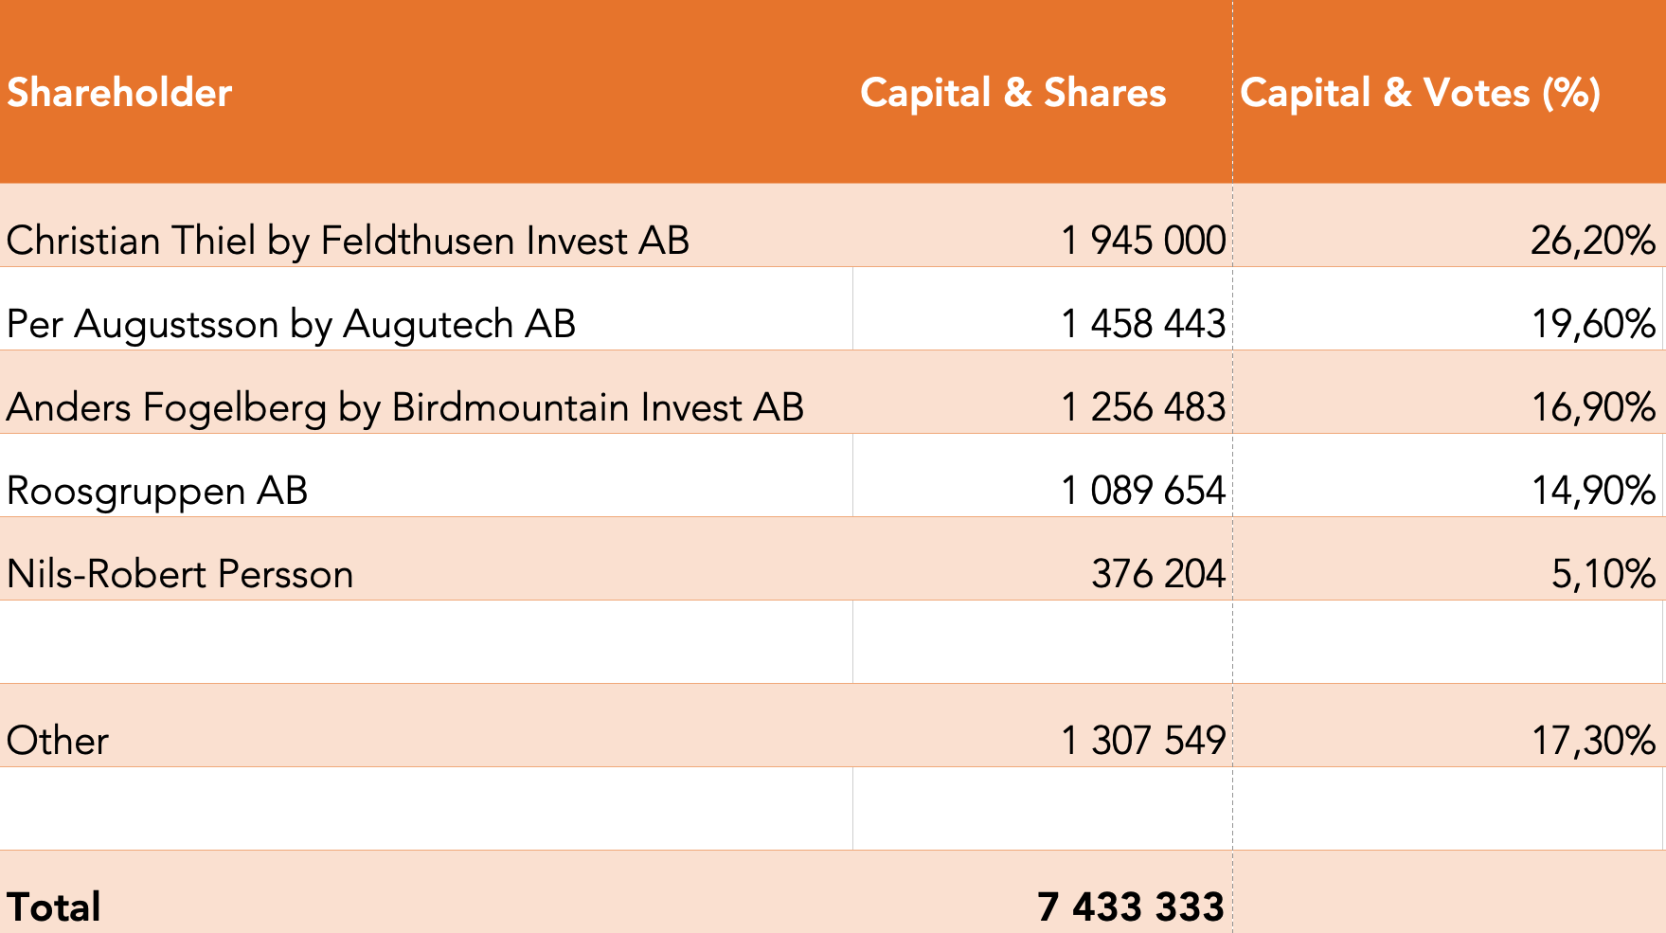Click the Shareholder column header
Viewport: 1666px width, 933px height.
(119, 93)
